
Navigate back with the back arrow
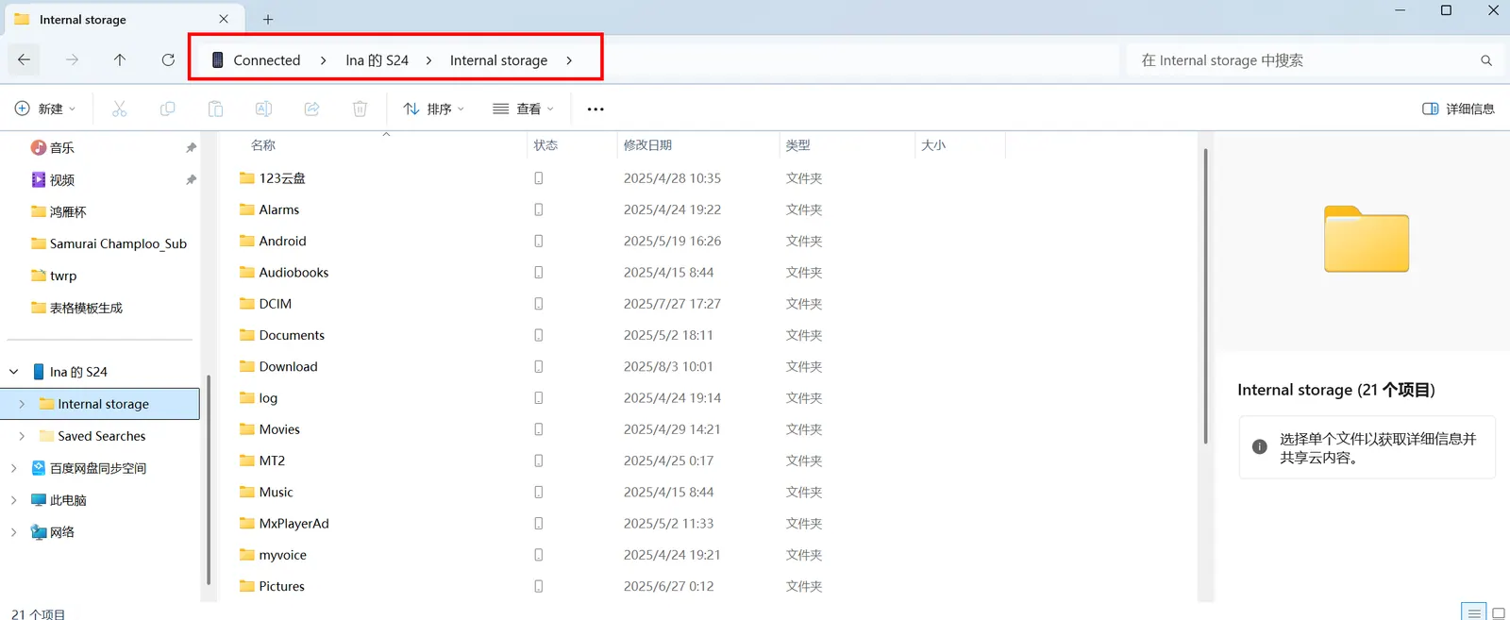point(25,60)
